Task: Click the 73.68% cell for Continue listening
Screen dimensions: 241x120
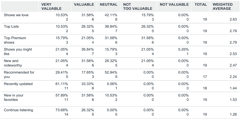Action: (62, 110)
